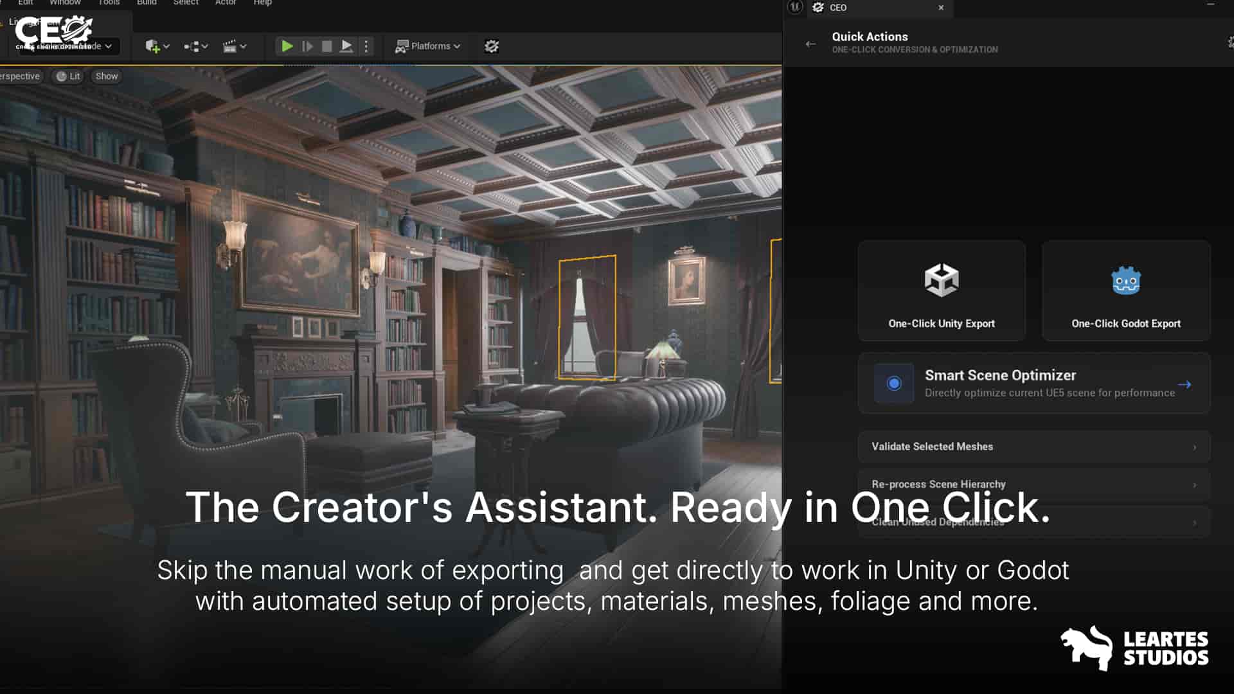
Task: Open the play options three-dot menu
Action: tap(366, 46)
